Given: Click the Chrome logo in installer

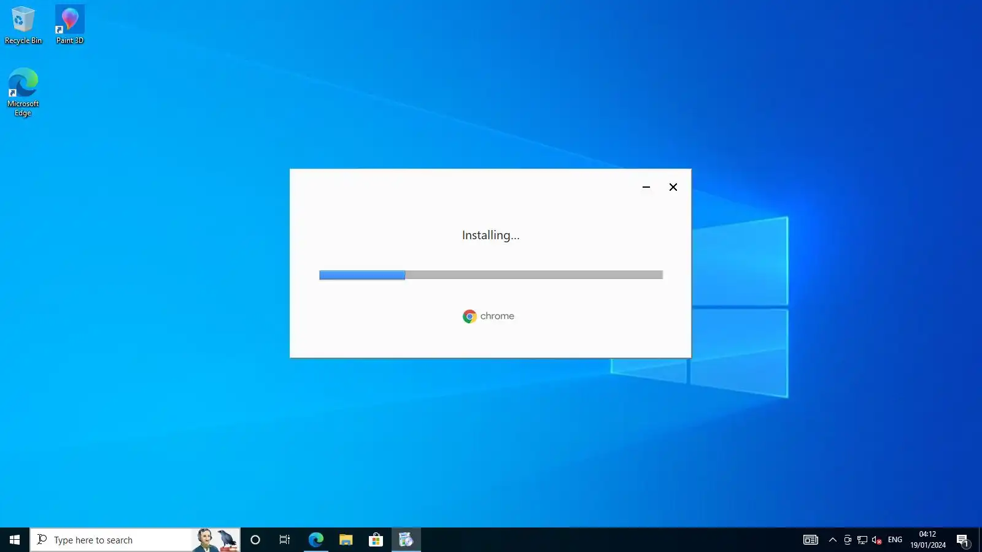Looking at the screenshot, I should click(x=489, y=316).
